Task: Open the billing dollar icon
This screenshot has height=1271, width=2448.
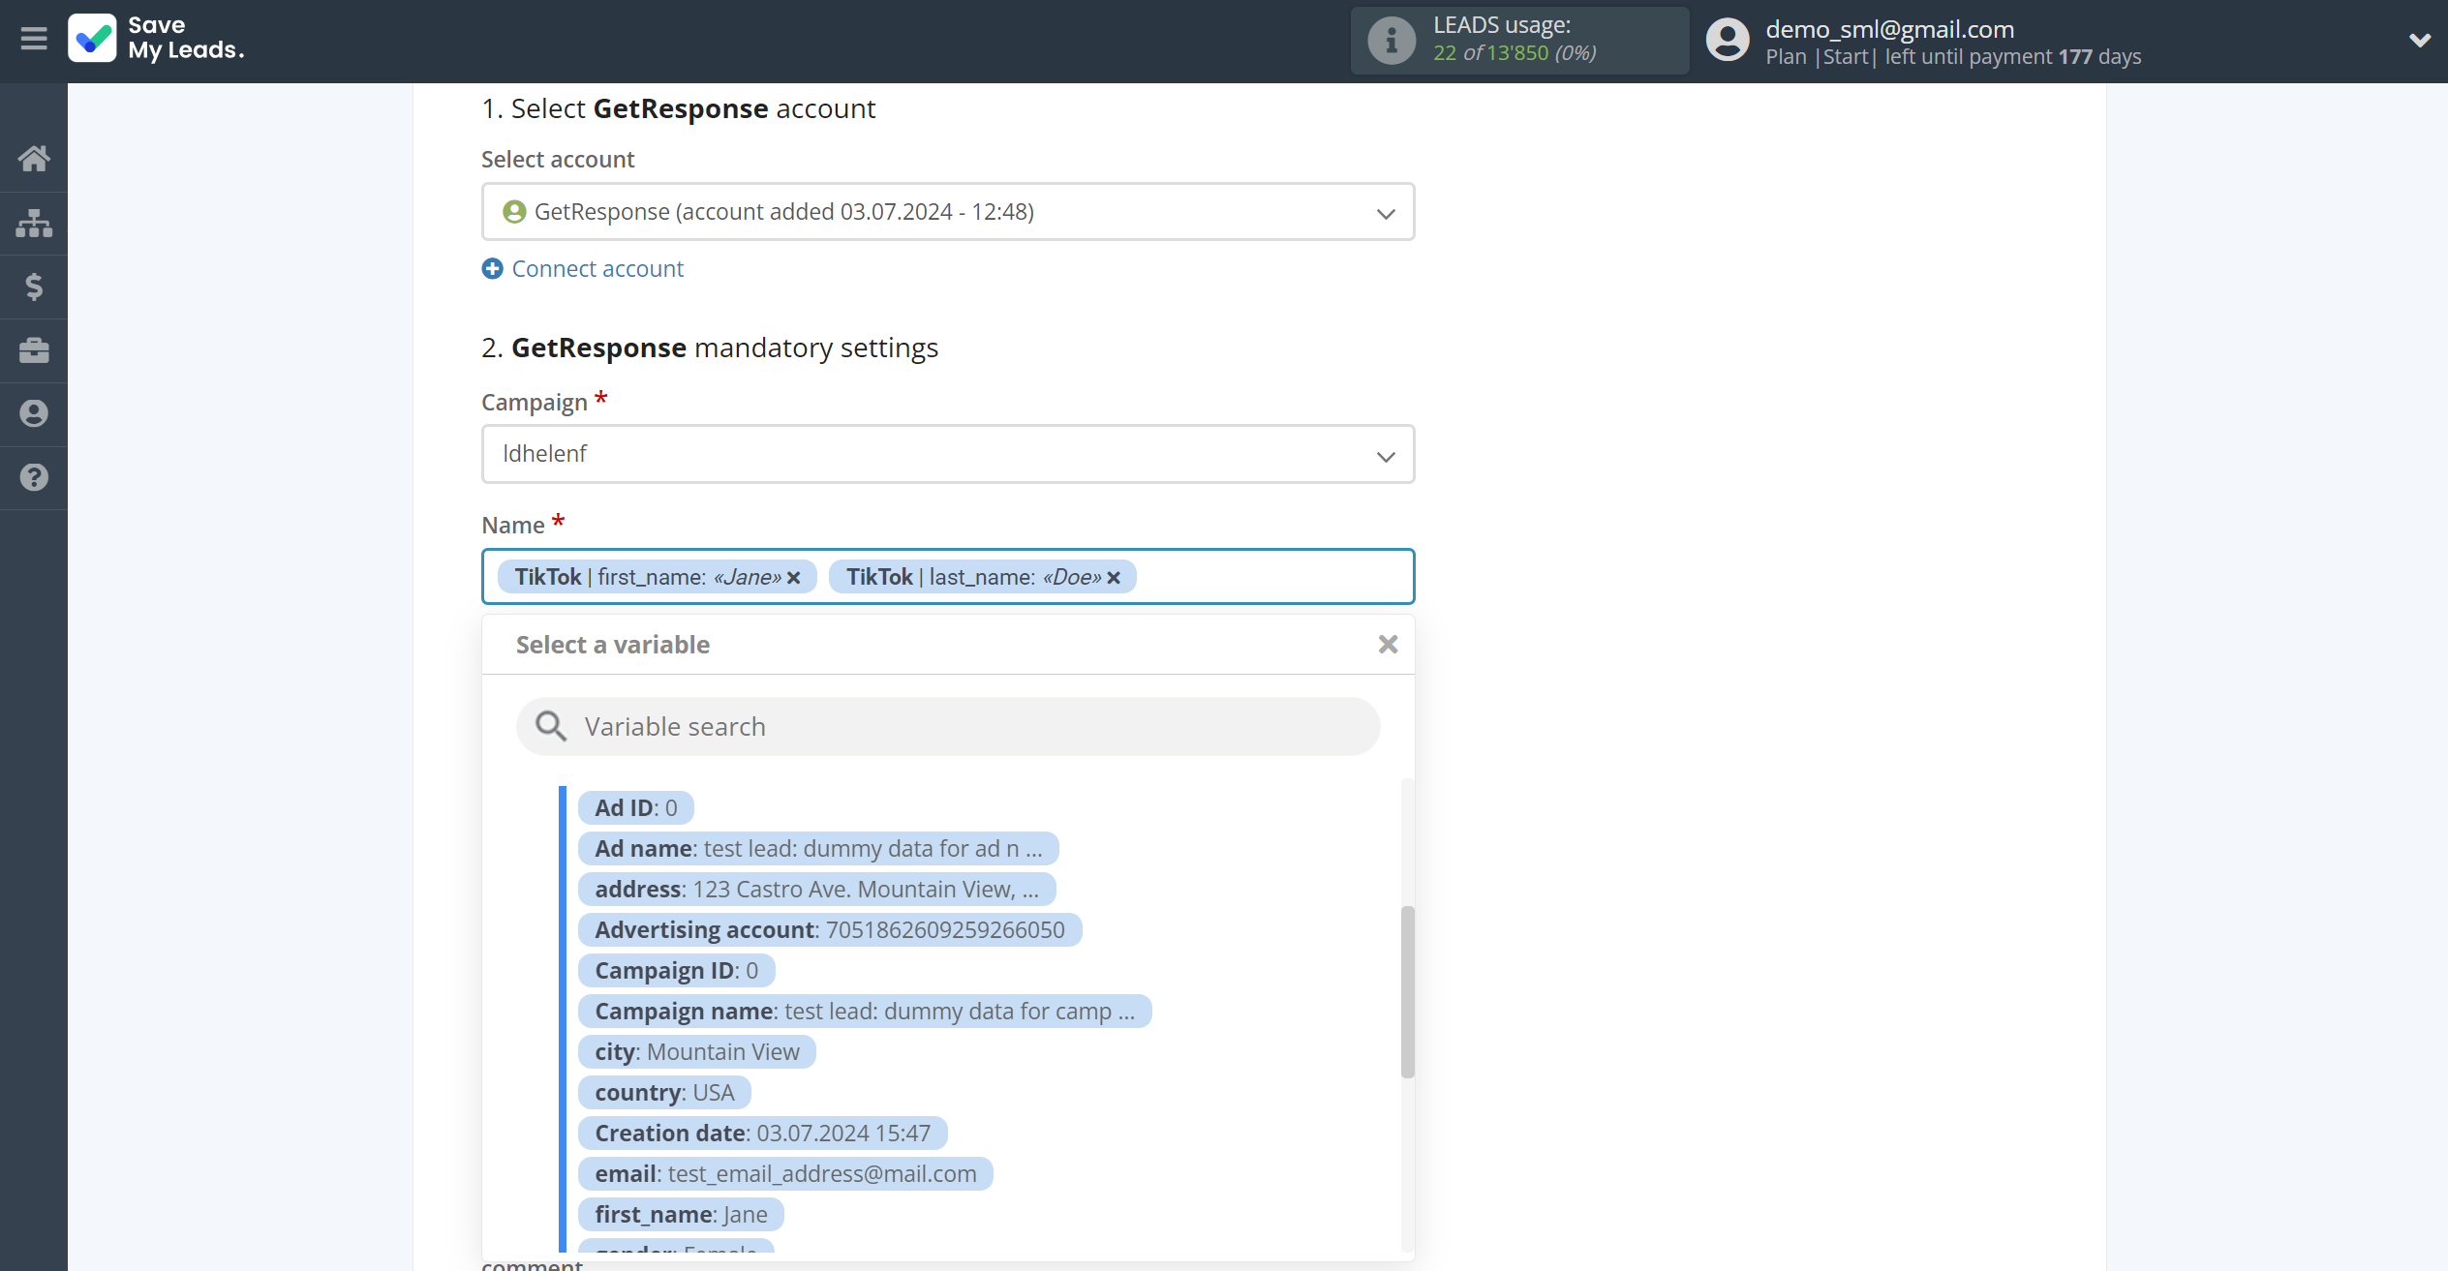Action: pos(34,287)
